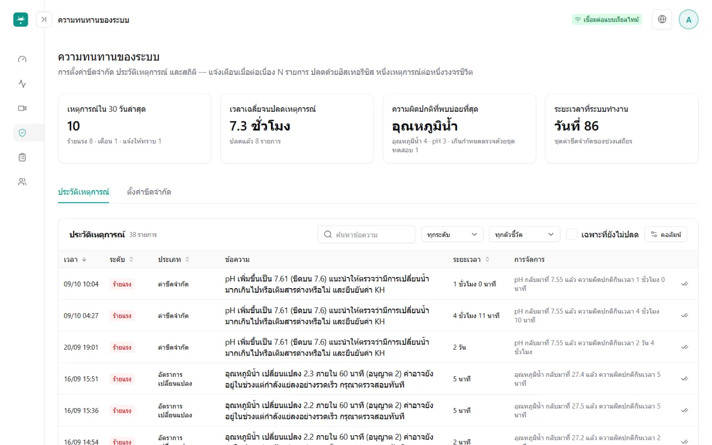Open the dashboard gauge icon in sidebar

coord(22,59)
